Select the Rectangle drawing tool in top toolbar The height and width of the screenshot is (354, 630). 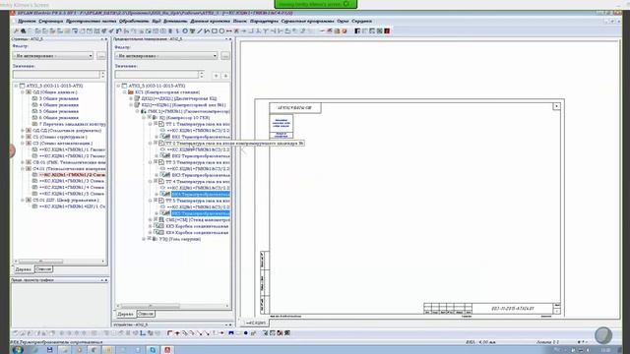(215, 30)
